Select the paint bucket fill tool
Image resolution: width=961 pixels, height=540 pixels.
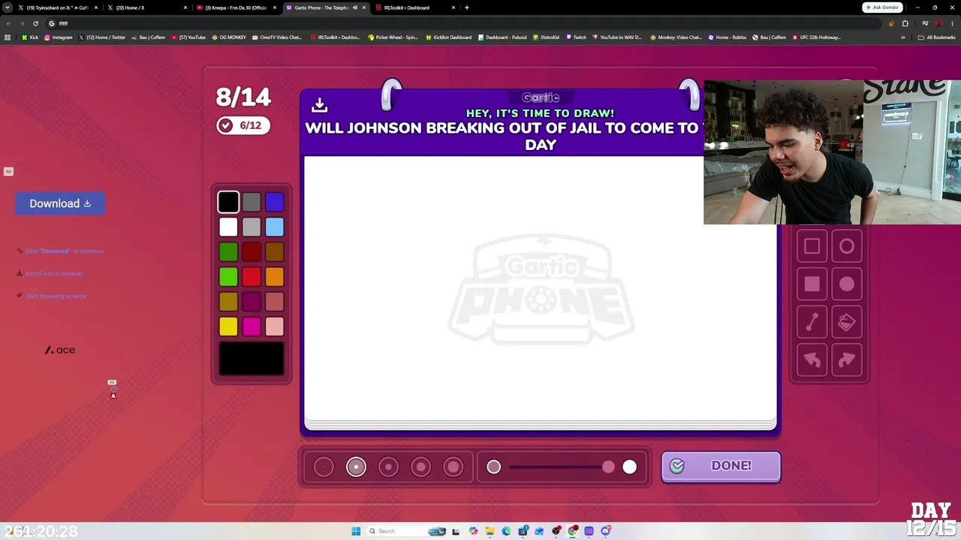847,322
